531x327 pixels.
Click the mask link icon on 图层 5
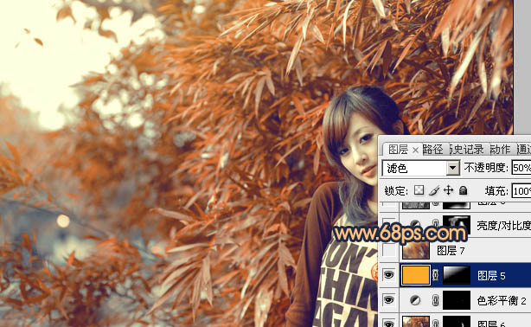point(436,275)
